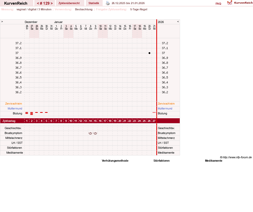
Task: Click date column 21. Mi
Action: pos(154,27)
